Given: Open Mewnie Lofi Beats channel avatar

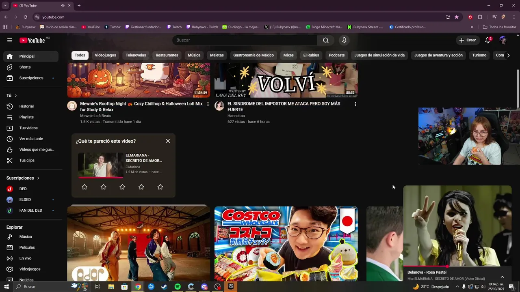Looking at the screenshot, I should (x=72, y=106).
